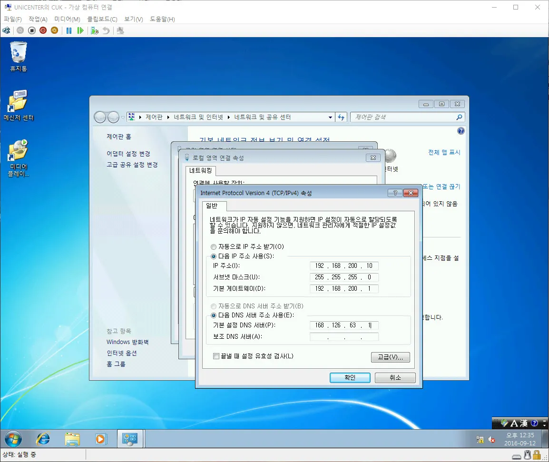Viewport: 549px width, 462px height.
Task: Click the Ctrl+Alt+Del toolbar icon
Action: click(x=7, y=30)
